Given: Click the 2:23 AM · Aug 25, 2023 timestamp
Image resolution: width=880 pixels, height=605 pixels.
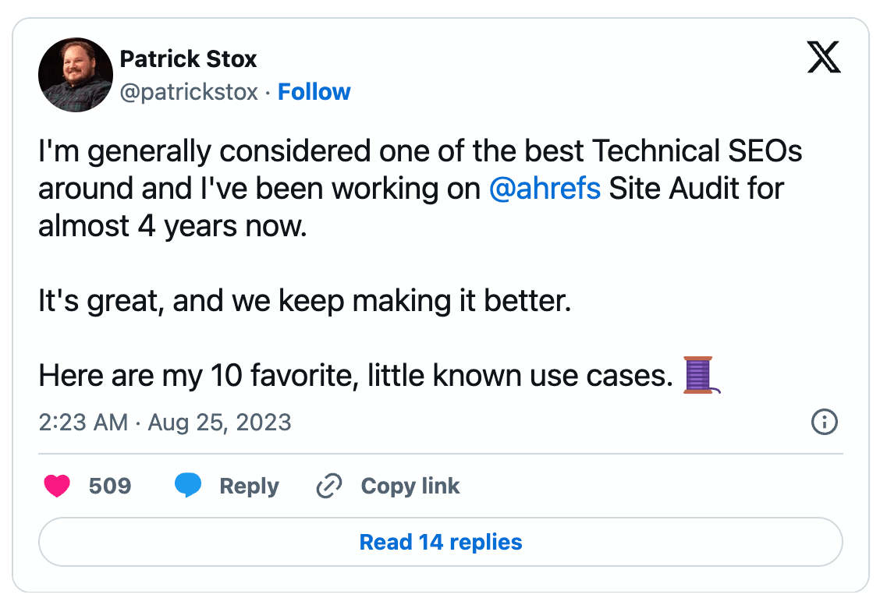Looking at the screenshot, I should coord(165,423).
